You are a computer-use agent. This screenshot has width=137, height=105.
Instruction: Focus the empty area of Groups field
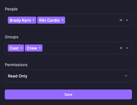coord(80,48)
